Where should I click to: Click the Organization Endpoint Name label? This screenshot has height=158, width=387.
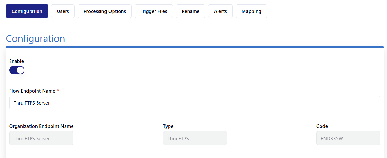coord(41,126)
